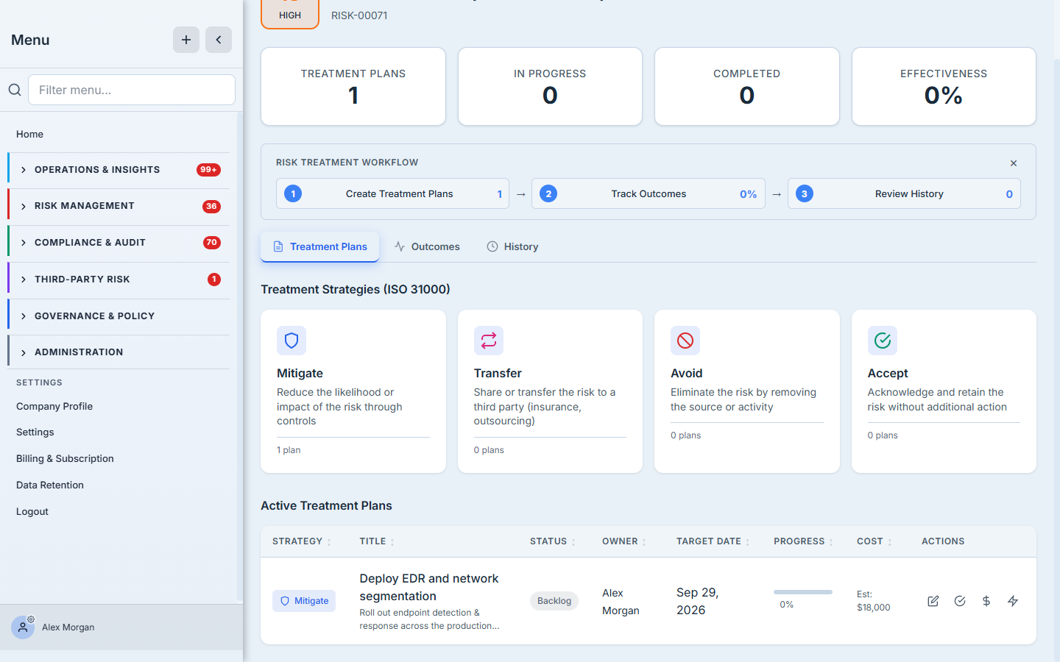Image resolution: width=1060 pixels, height=662 pixels.
Task: Click the Alex Morgan user avatar icon
Action: (23, 627)
